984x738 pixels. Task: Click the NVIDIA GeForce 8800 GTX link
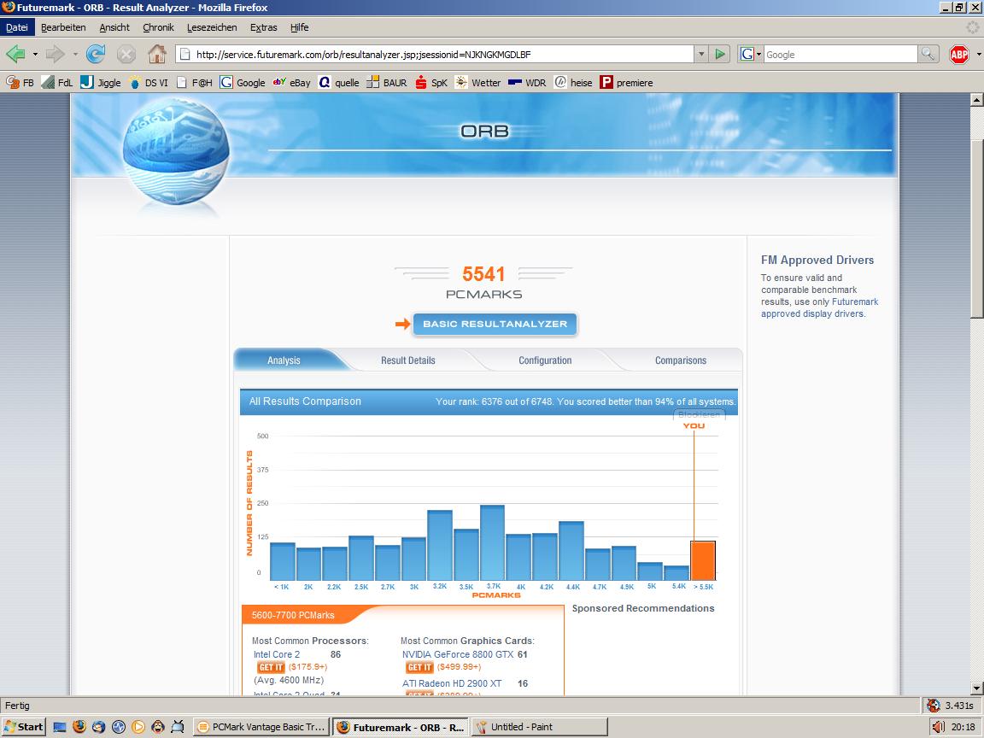(x=458, y=654)
